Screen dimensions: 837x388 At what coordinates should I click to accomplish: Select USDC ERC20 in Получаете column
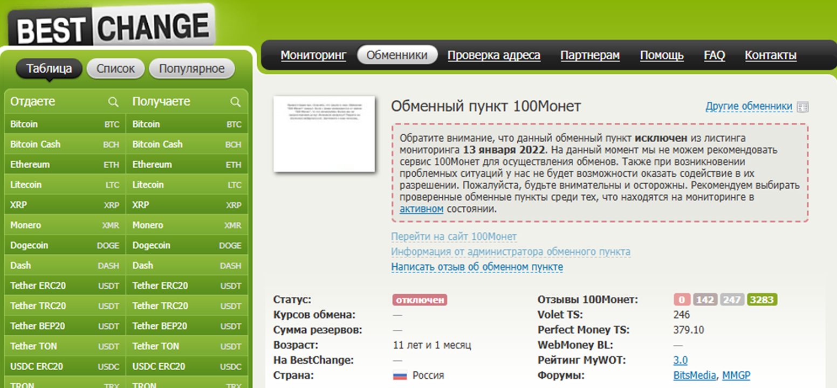click(x=187, y=366)
